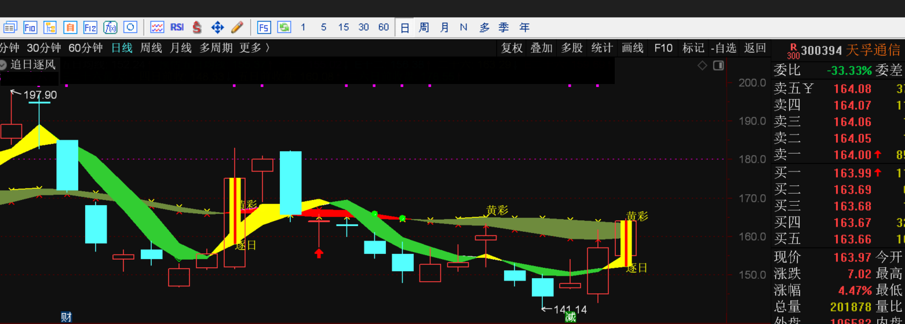The height and width of the screenshot is (324, 905).
Task: Click the 追日逐风 indicator check icon
Action: 3,65
